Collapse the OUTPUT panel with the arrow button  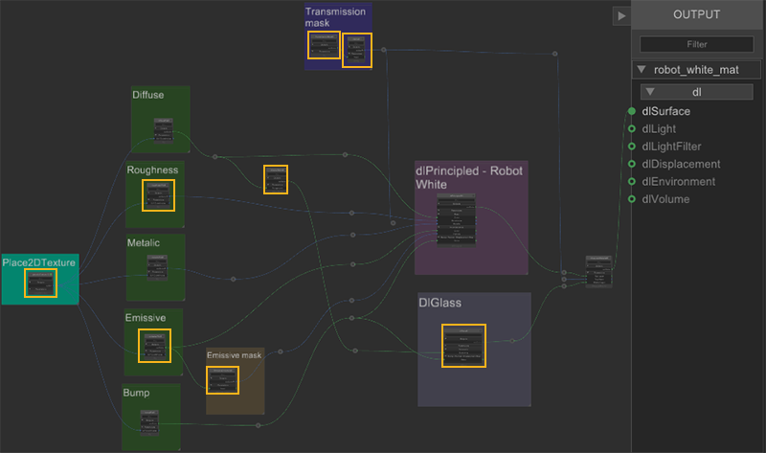(x=621, y=15)
